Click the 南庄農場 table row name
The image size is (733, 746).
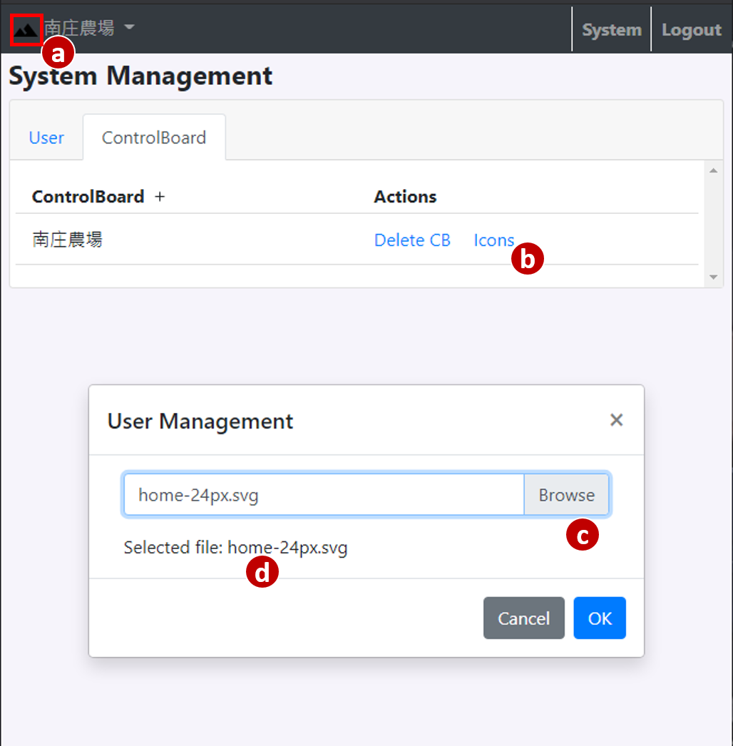[x=68, y=240]
